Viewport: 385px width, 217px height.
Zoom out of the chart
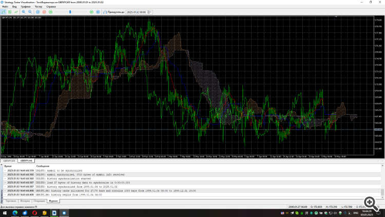pos(30,12)
